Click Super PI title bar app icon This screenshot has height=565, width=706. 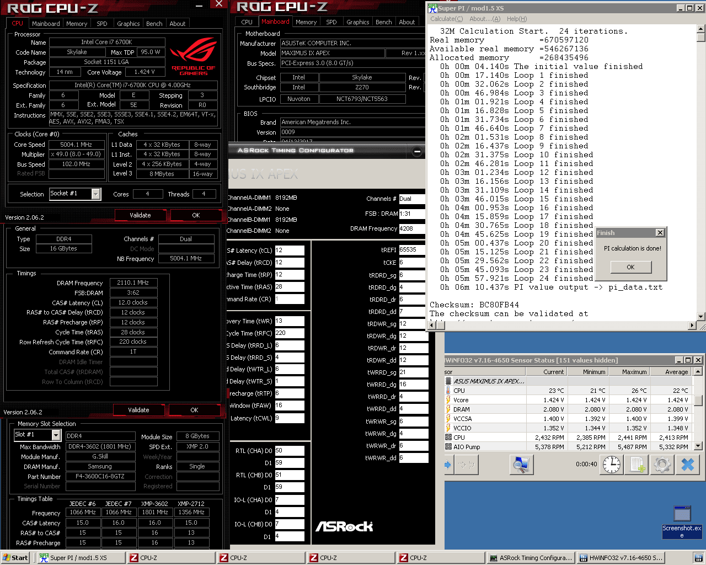(432, 8)
